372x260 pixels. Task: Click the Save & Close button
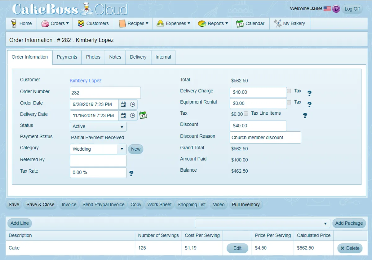40,205
